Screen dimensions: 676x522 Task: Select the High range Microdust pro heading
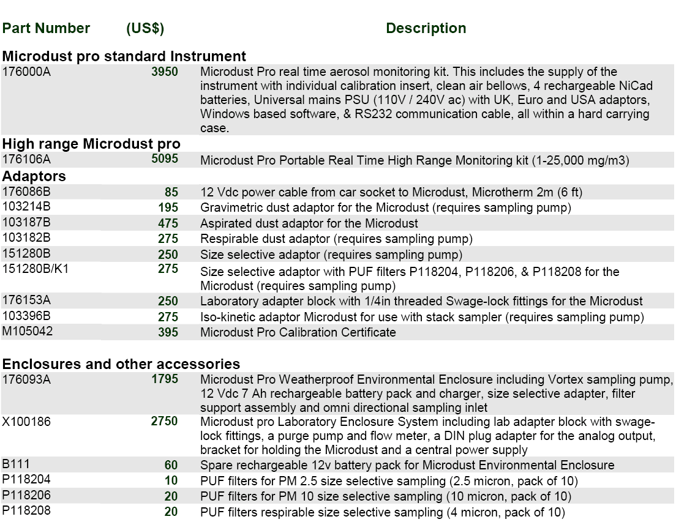click(91, 144)
